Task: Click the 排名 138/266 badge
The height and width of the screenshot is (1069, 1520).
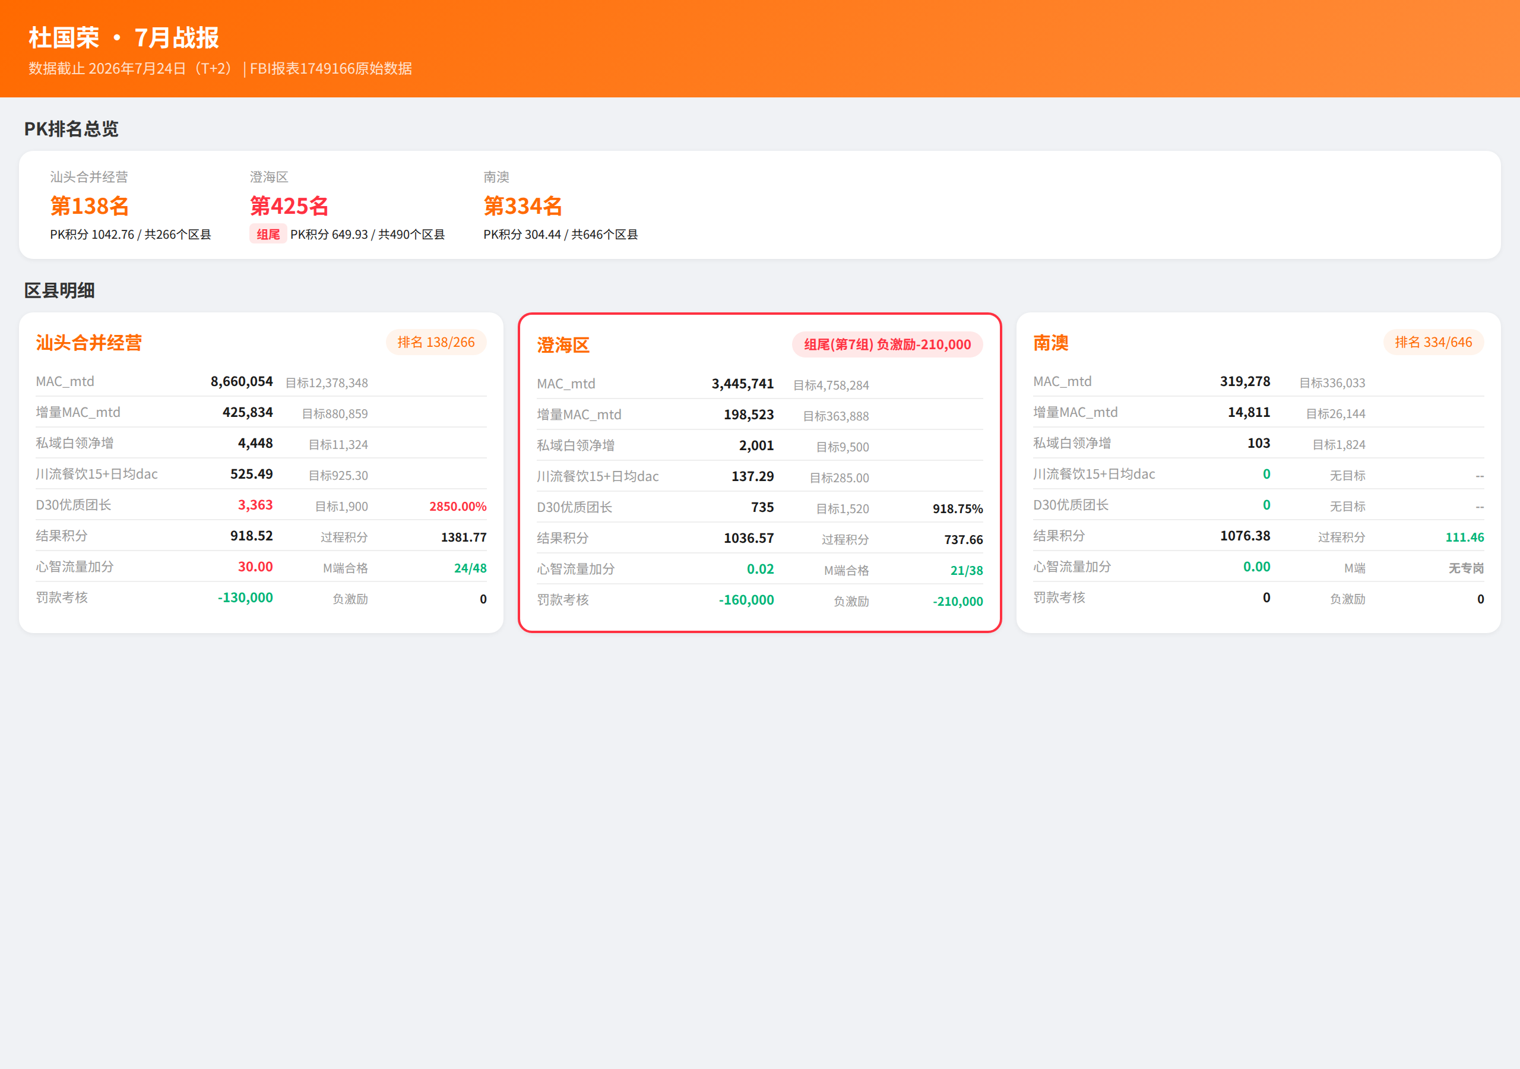Action: tap(436, 343)
